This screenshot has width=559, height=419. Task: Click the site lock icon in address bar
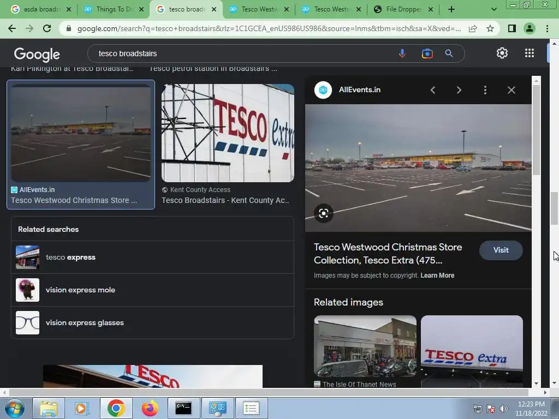pos(69,28)
